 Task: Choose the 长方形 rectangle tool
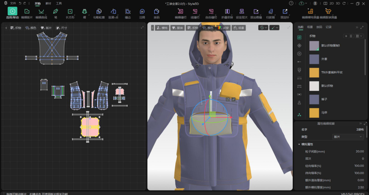[70, 12]
